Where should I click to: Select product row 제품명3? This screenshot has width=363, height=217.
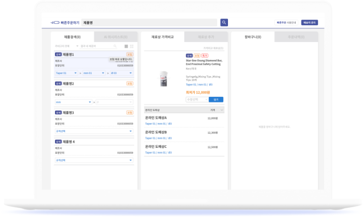tap(94, 123)
